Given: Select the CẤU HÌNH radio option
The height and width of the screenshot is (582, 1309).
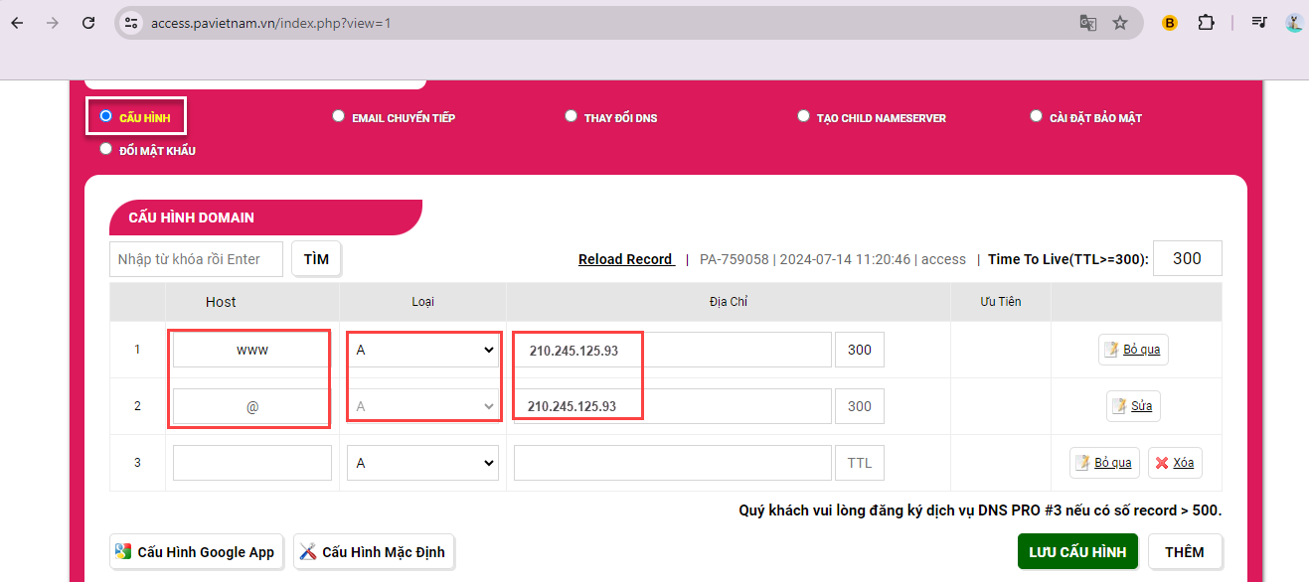Looking at the screenshot, I should pyautogui.click(x=105, y=116).
